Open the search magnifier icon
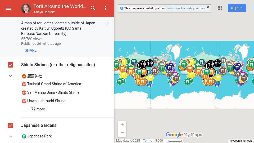 click(x=93, y=8)
